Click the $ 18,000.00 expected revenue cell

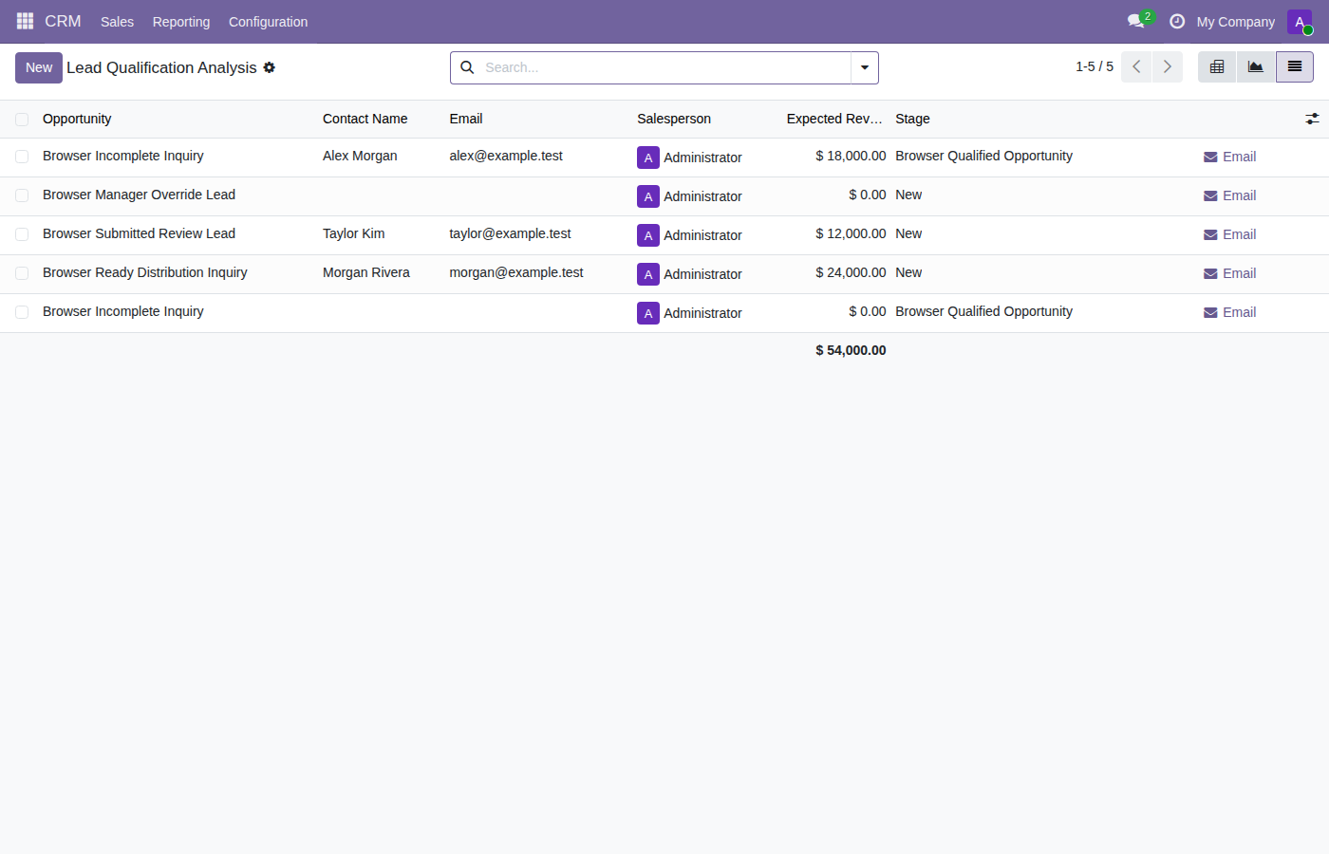(x=851, y=156)
